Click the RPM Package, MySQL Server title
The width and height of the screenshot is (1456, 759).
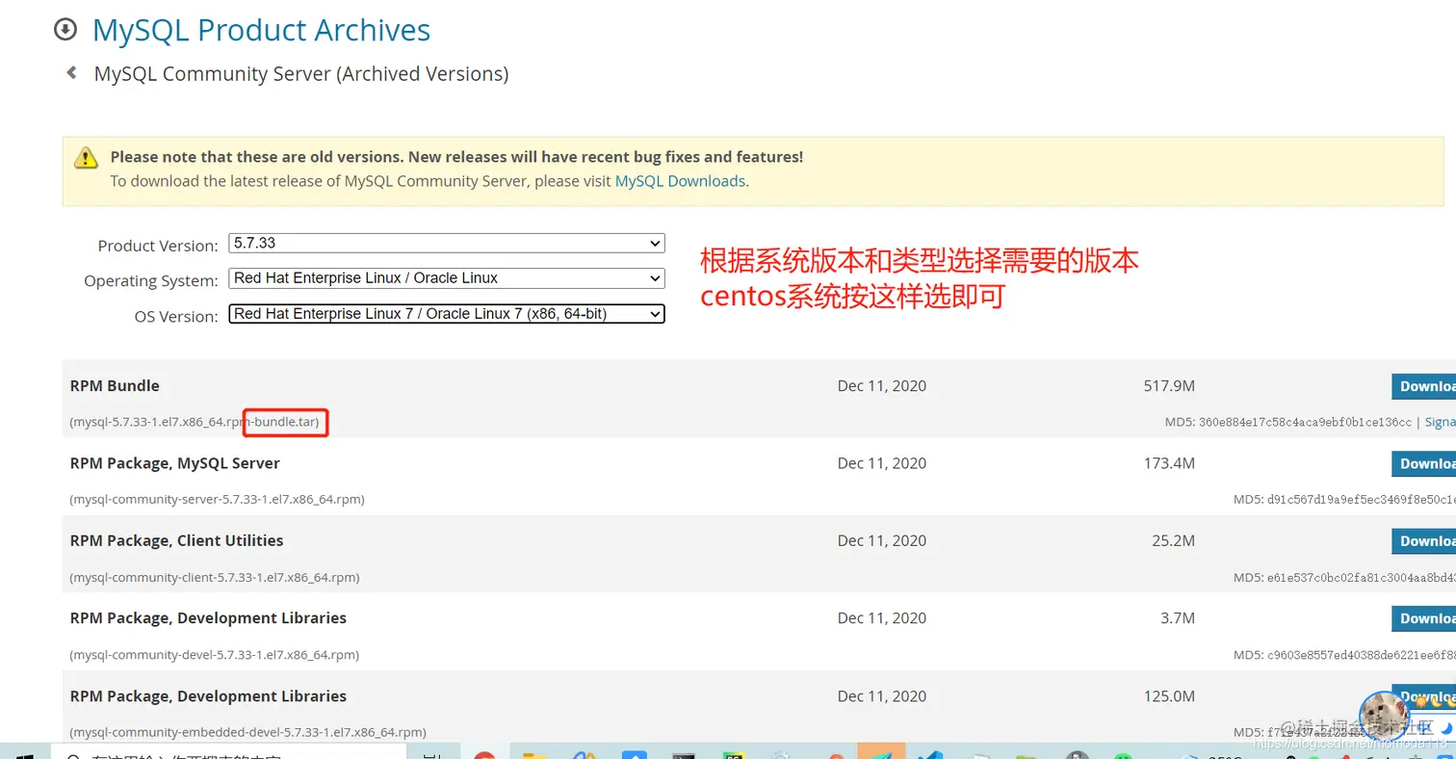coord(175,463)
